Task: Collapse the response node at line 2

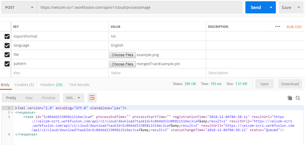Action: point(12,113)
